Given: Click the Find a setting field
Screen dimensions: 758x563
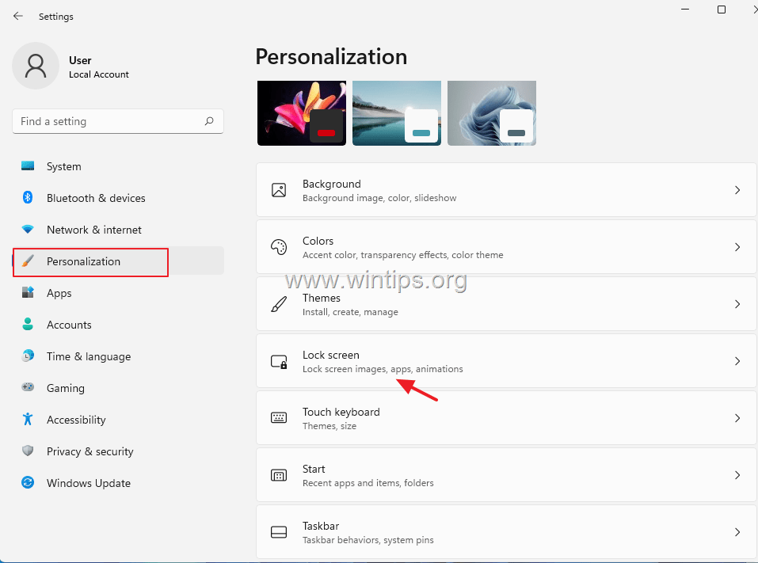Looking at the screenshot, I should 118,121.
